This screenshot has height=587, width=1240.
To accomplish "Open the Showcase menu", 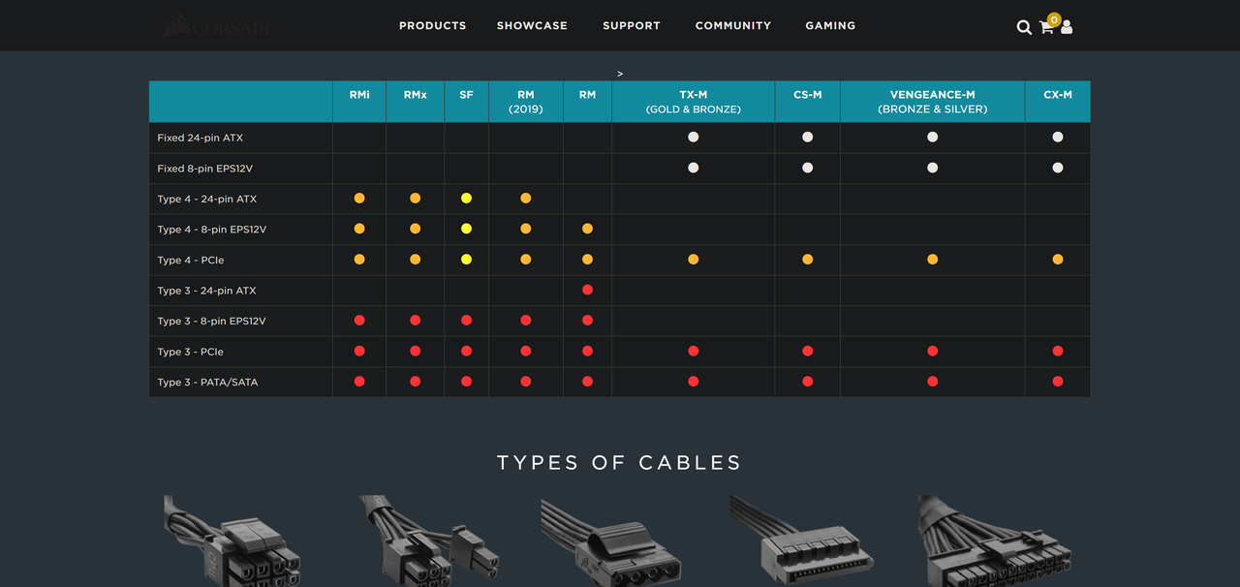I will [532, 25].
